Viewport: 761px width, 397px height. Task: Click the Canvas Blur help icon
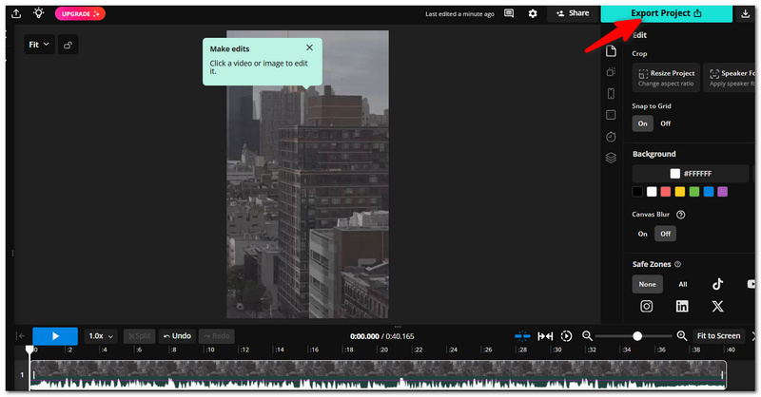point(681,215)
